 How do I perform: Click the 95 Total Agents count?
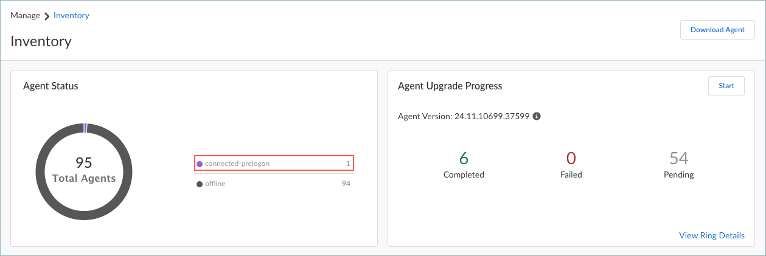(84, 170)
